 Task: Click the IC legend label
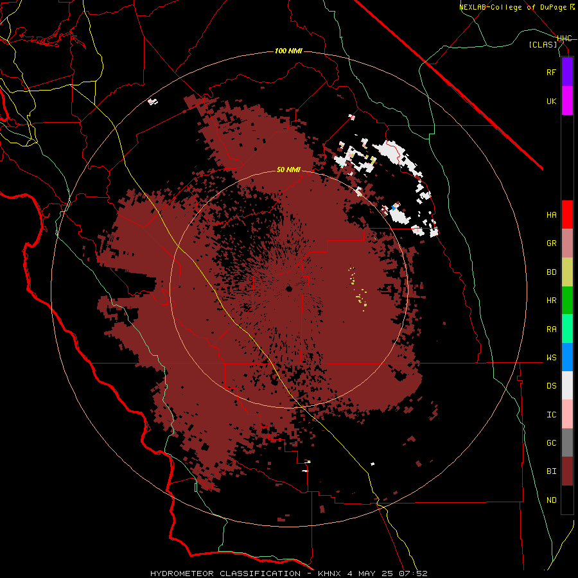pos(551,415)
